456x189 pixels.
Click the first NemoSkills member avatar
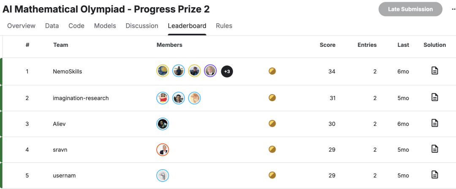coord(163,71)
